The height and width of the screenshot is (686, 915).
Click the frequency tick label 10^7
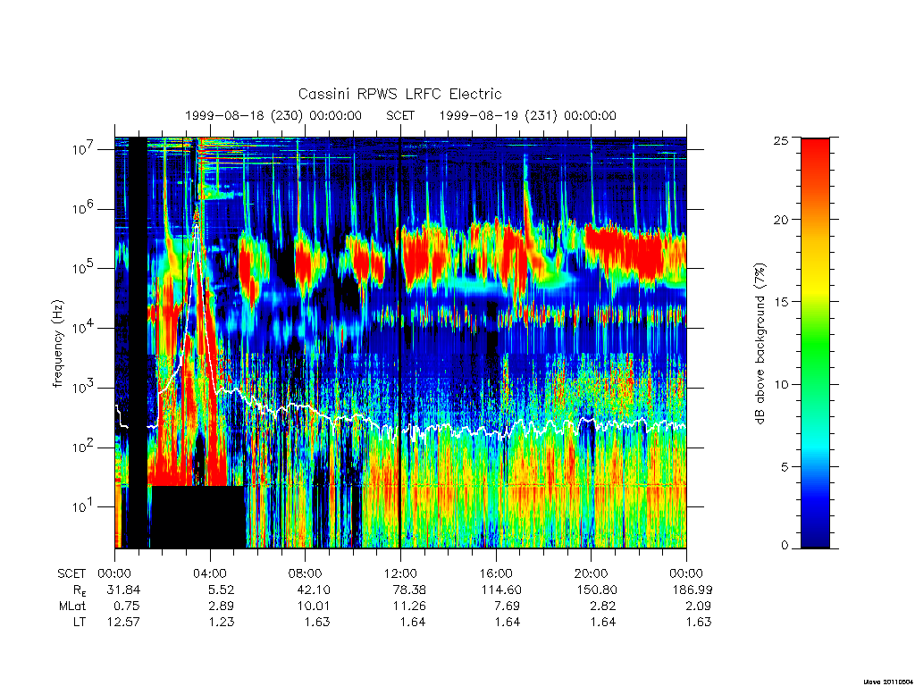click(x=84, y=149)
